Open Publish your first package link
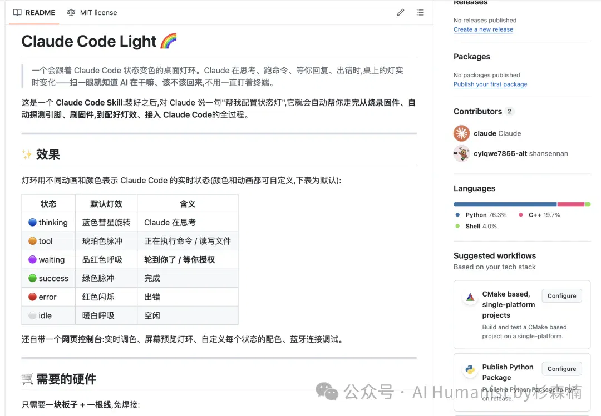 [x=490, y=84]
